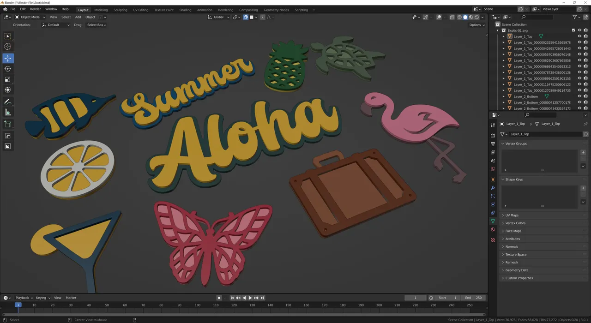Open the Object Mode dropdown
The height and width of the screenshot is (323, 591).
click(29, 17)
